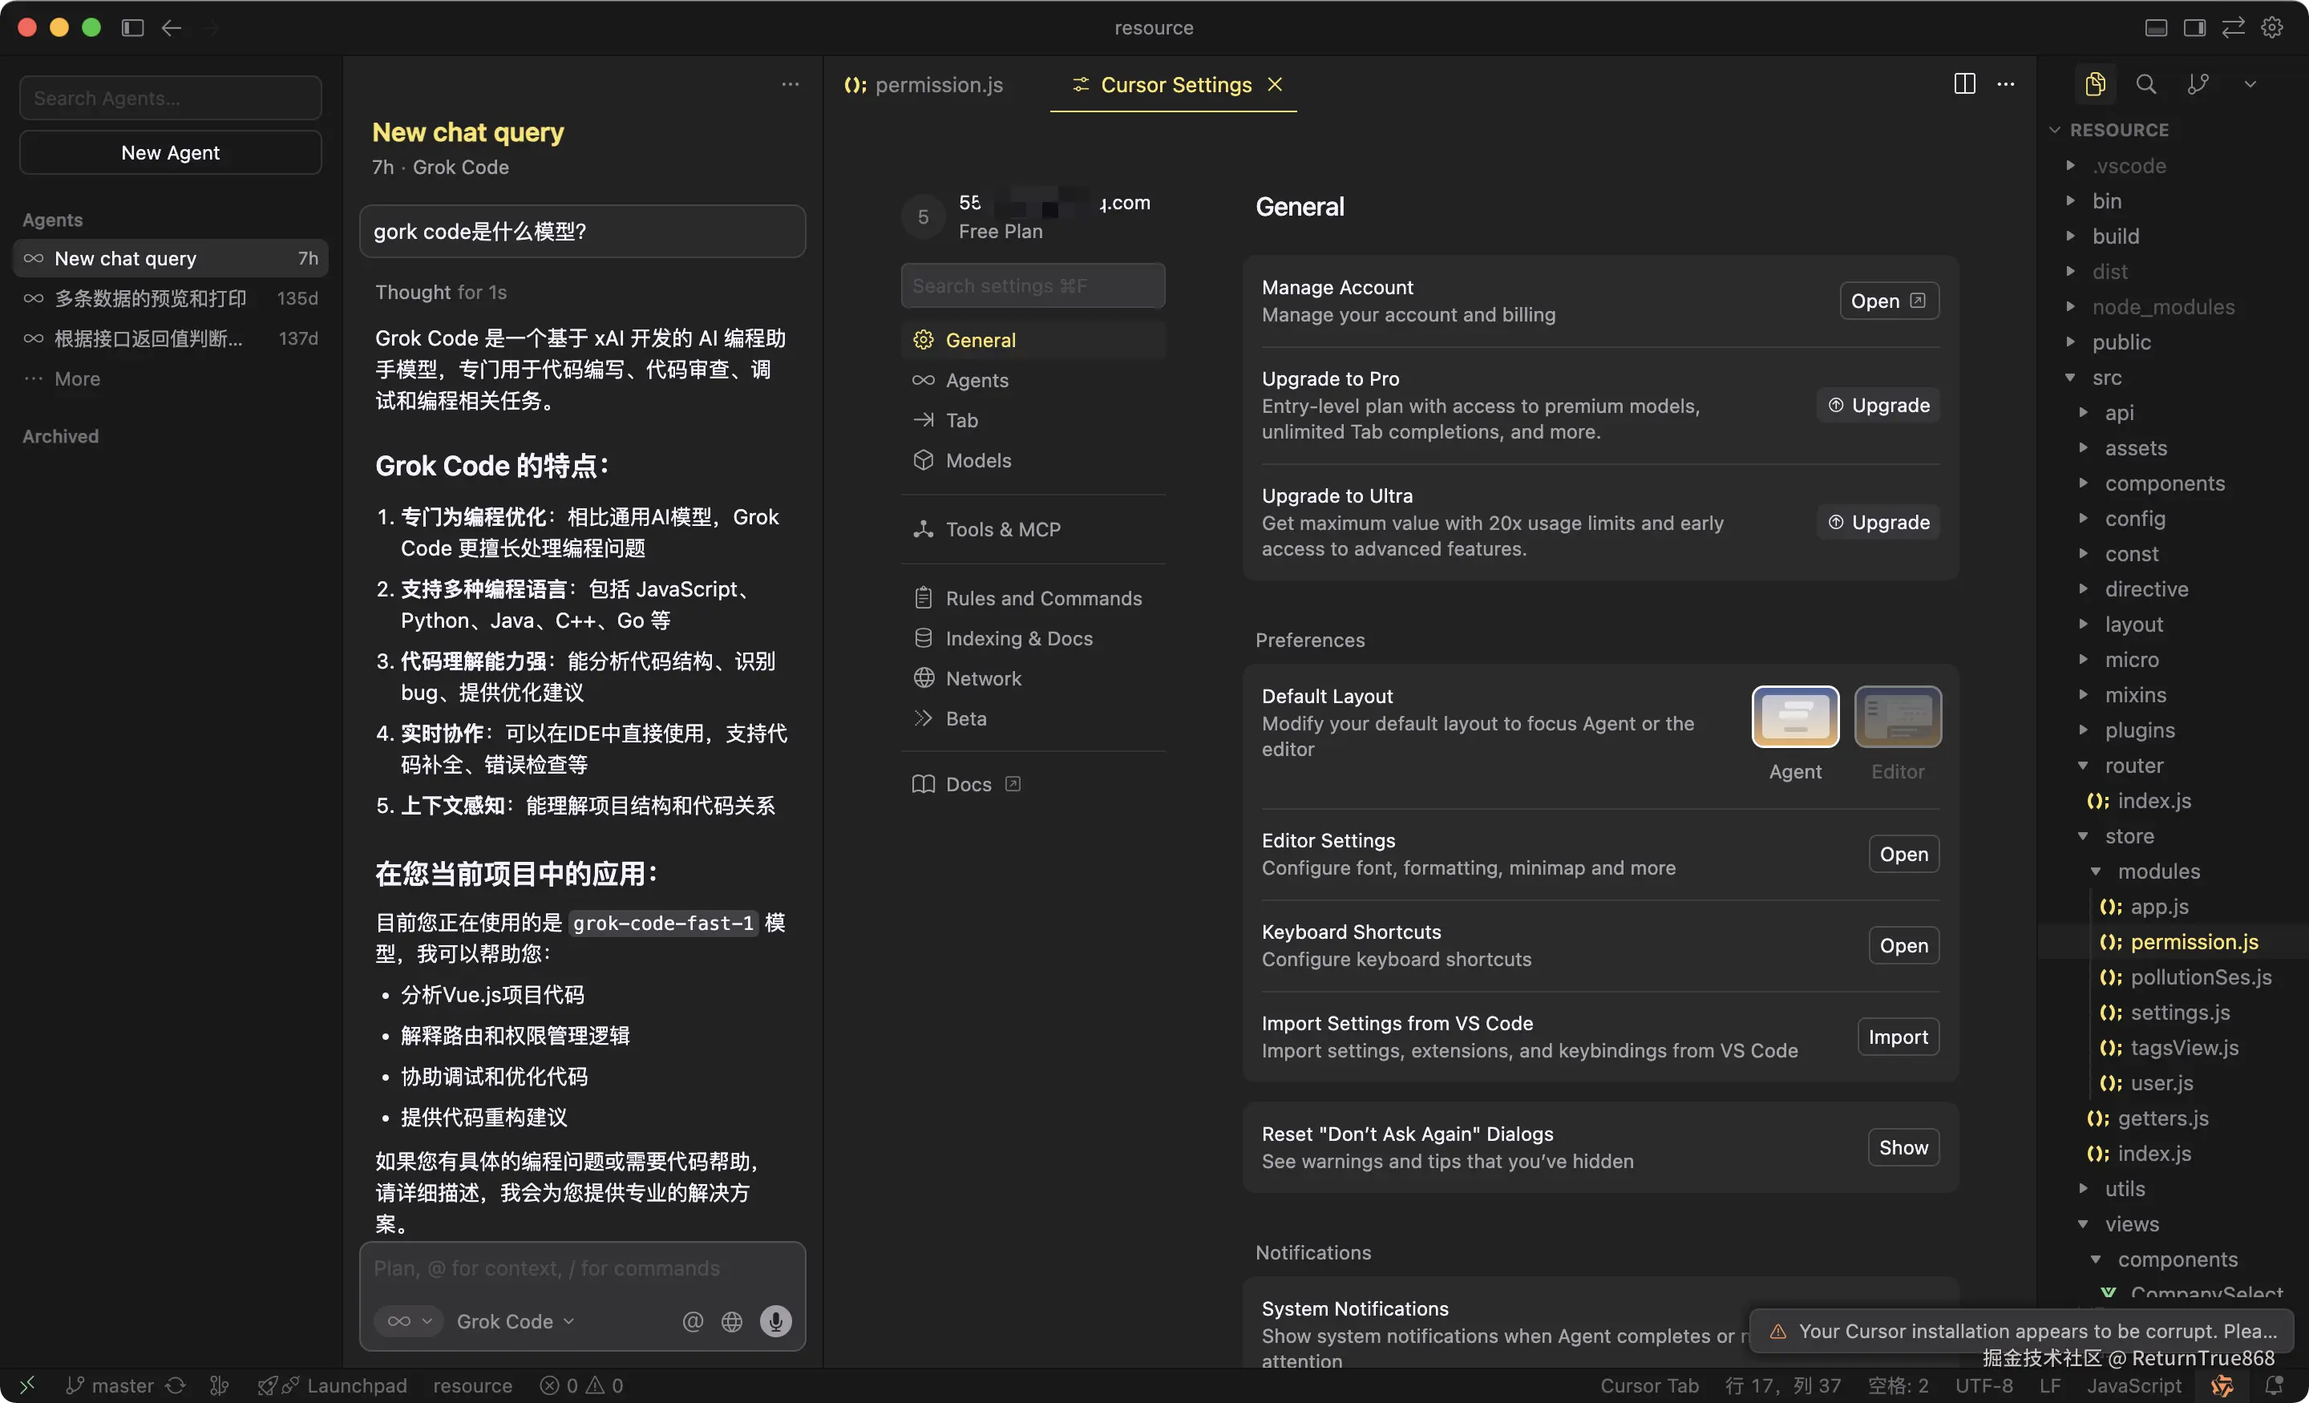Viewport: 2309px width, 1403px height.
Task: Toggle the bottom panel layout icon
Action: click(x=2155, y=27)
